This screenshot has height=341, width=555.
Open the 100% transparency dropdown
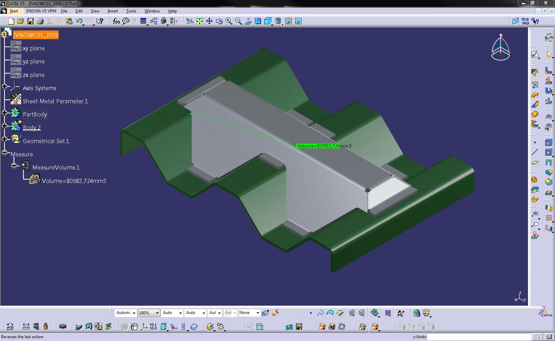157,313
